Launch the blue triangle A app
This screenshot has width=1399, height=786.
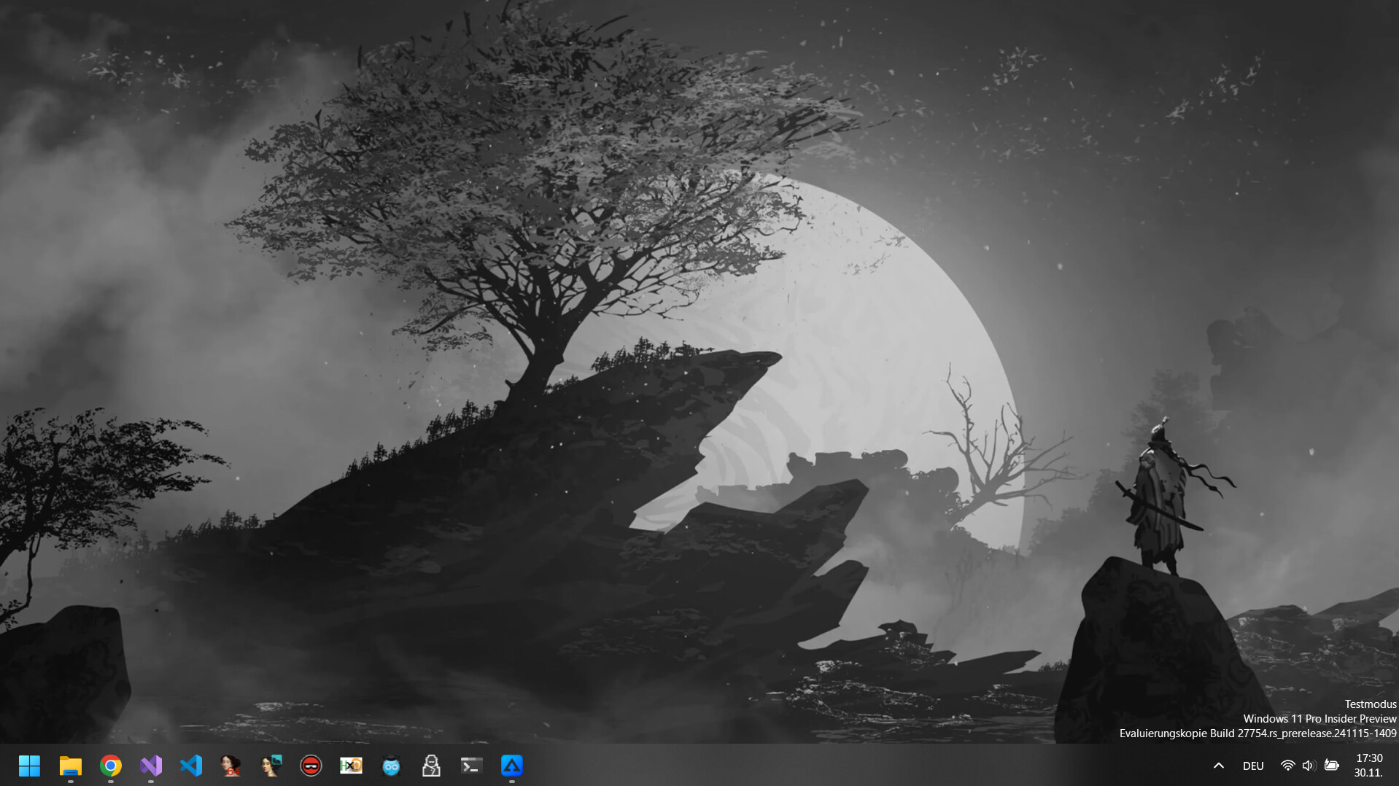[x=511, y=766]
